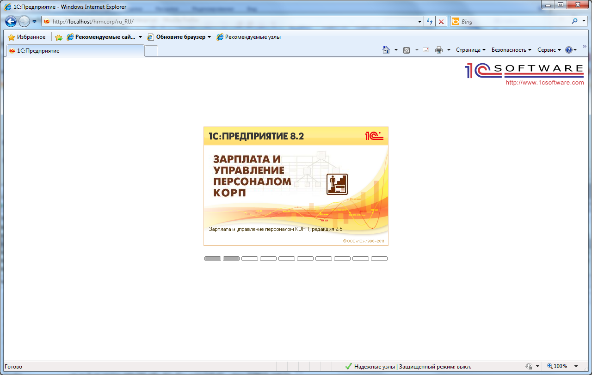Run search with the magnifier icon
Image resolution: width=592 pixels, height=375 pixels.
(x=575, y=21)
